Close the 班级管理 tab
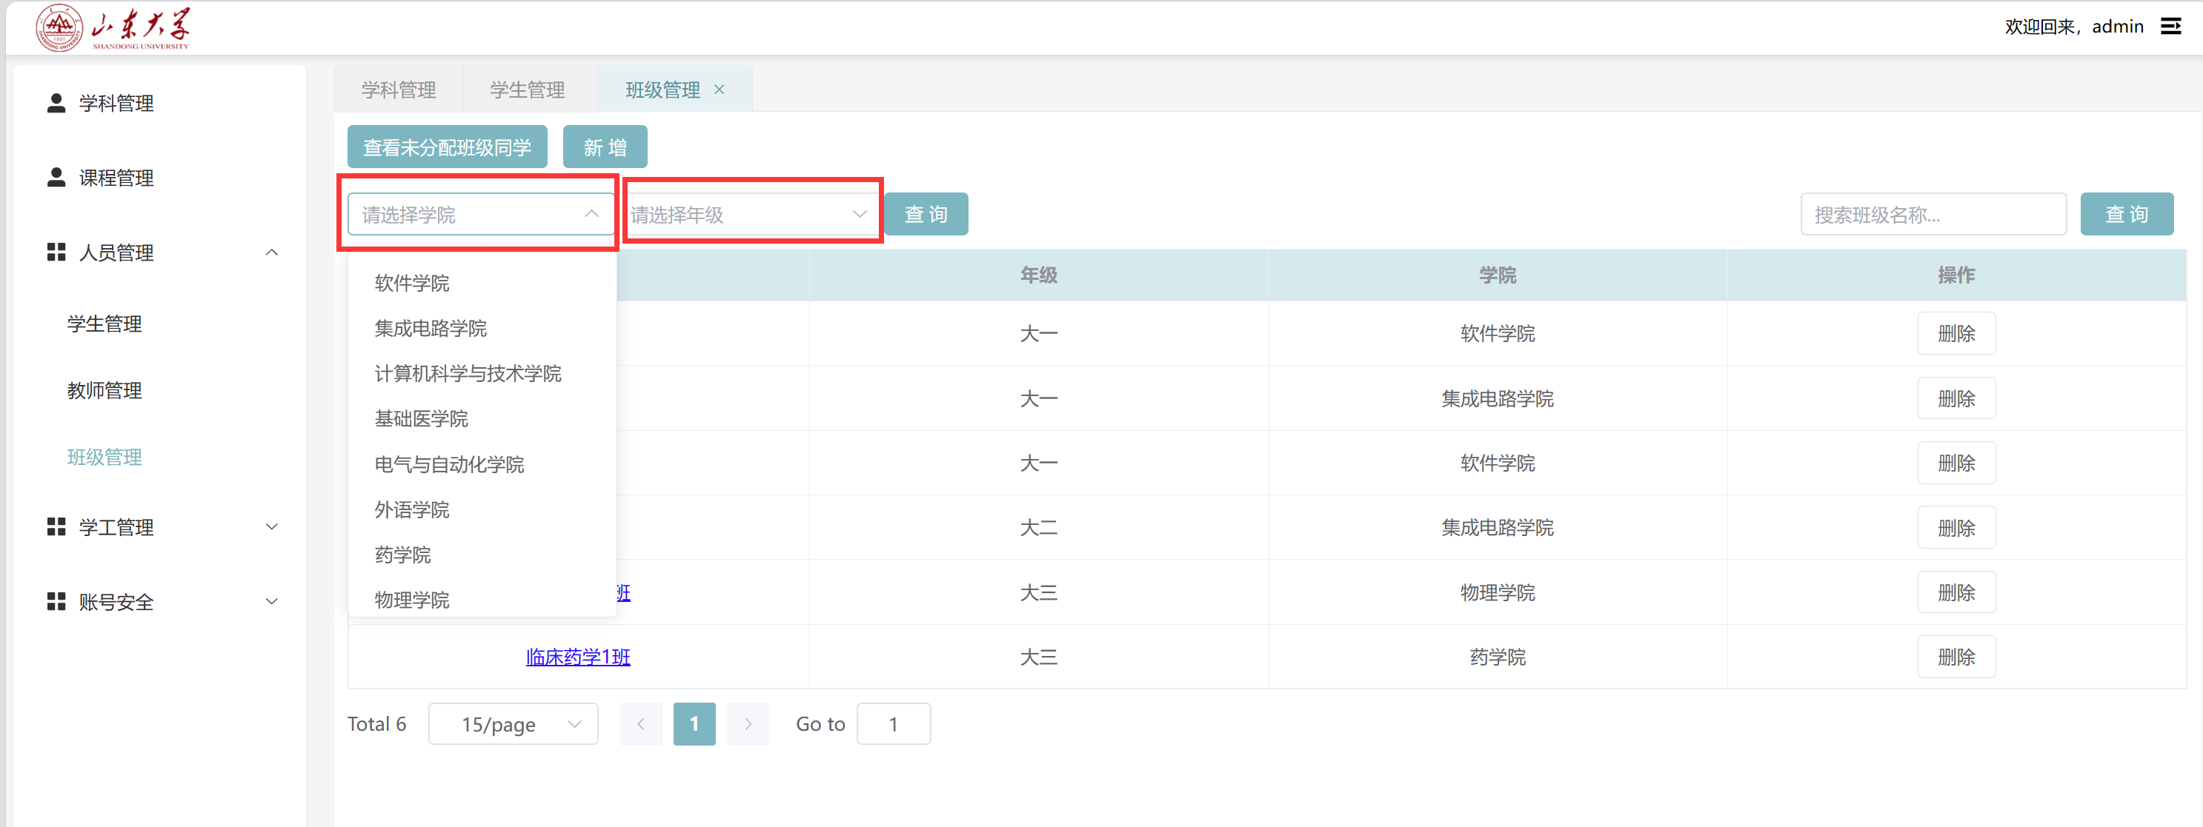This screenshot has width=2203, height=827. point(720,90)
